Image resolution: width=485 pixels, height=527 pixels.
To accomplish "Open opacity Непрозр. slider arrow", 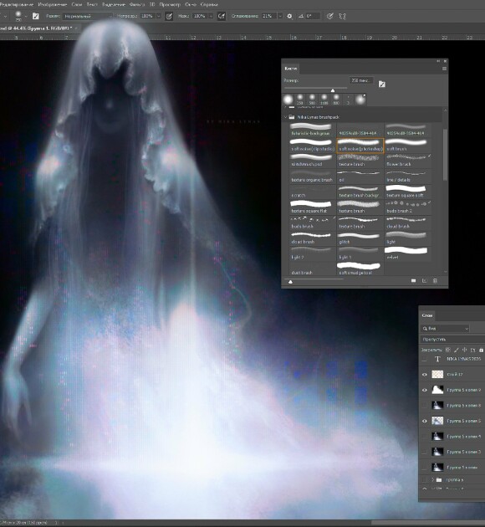I will click(x=159, y=16).
